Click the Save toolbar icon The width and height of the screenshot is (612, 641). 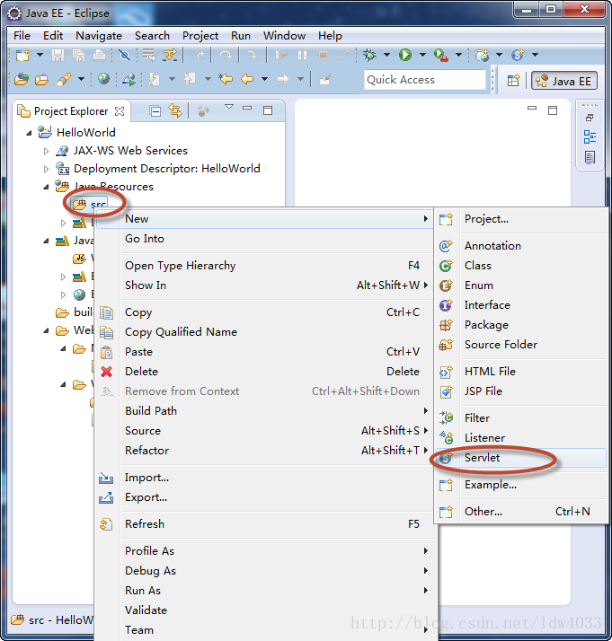(x=58, y=55)
